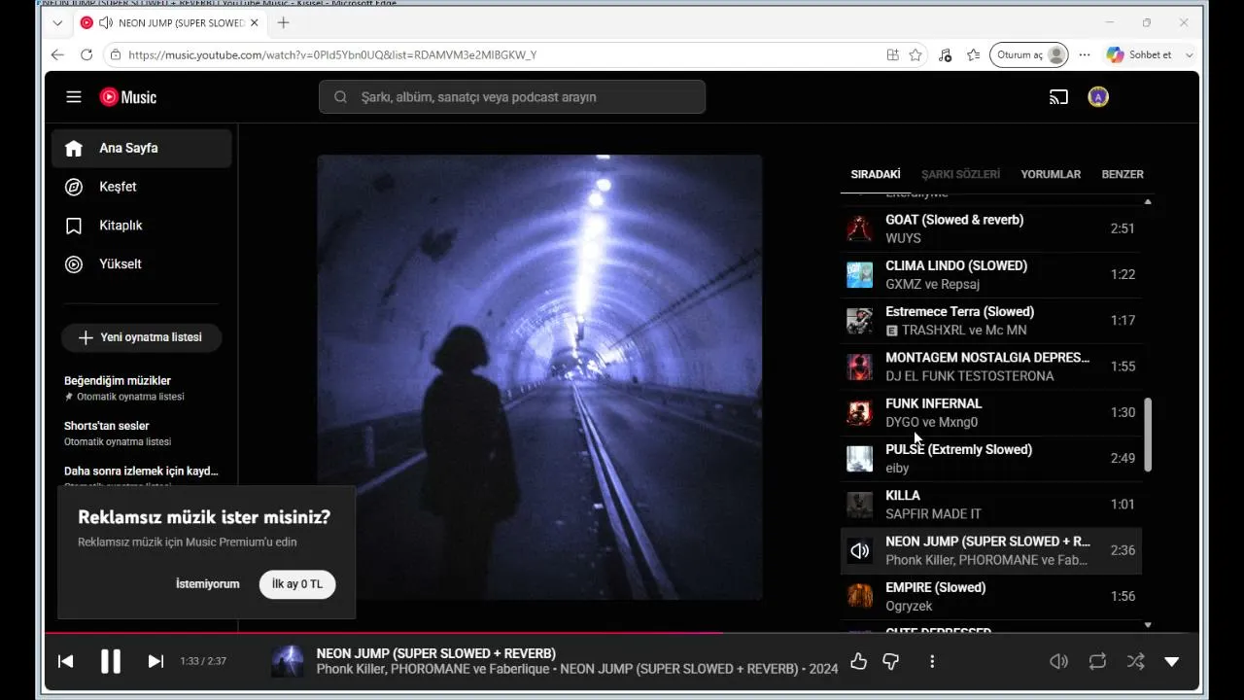Select the NEON JUMP browser tab

[169, 22]
